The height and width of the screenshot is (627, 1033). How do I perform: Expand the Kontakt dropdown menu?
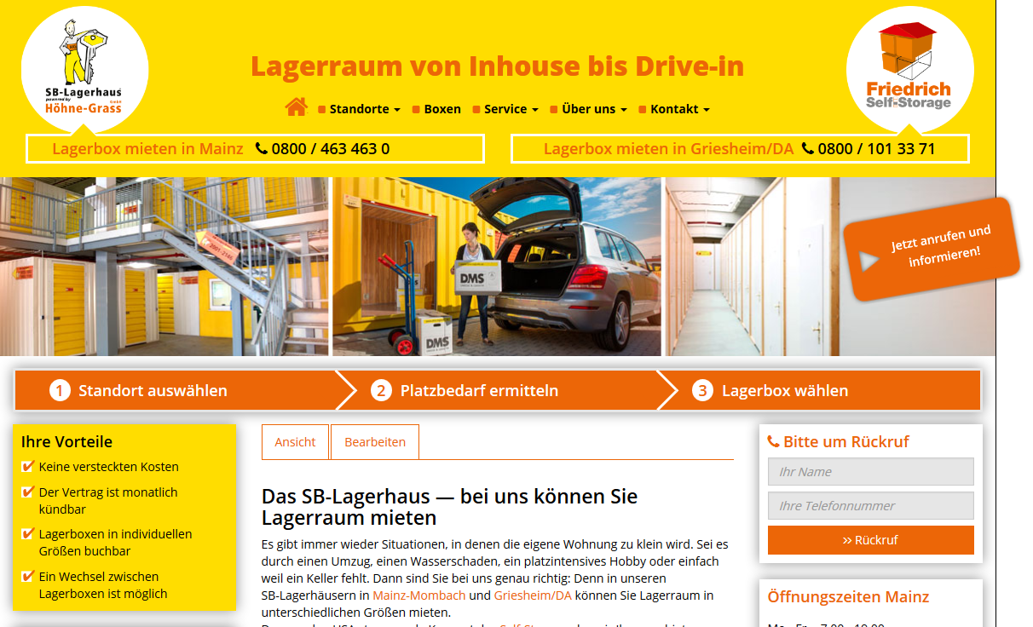[x=680, y=109]
